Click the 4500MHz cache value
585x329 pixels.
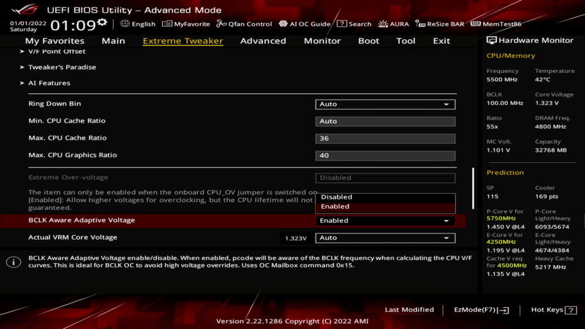point(511,265)
